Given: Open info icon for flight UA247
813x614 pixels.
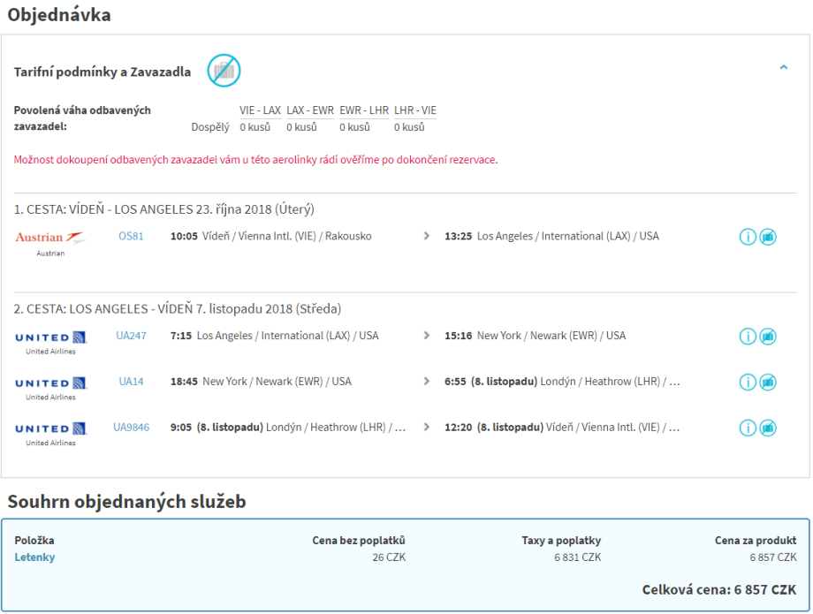Looking at the screenshot, I should pos(748,337).
